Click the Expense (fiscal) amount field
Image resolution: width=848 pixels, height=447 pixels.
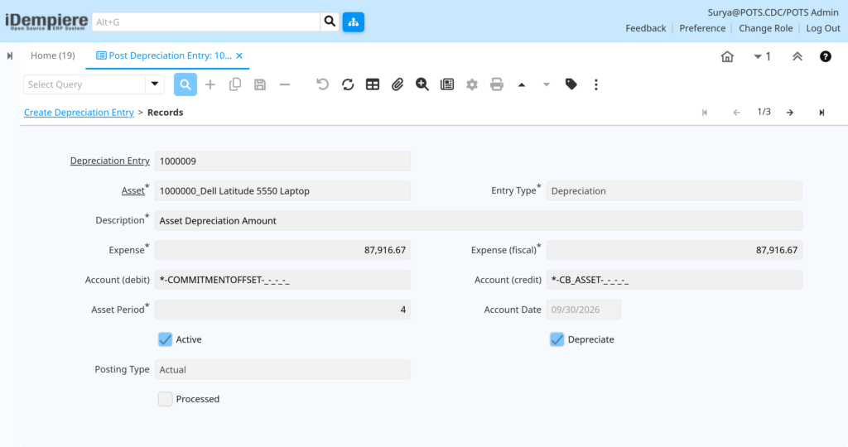click(674, 250)
